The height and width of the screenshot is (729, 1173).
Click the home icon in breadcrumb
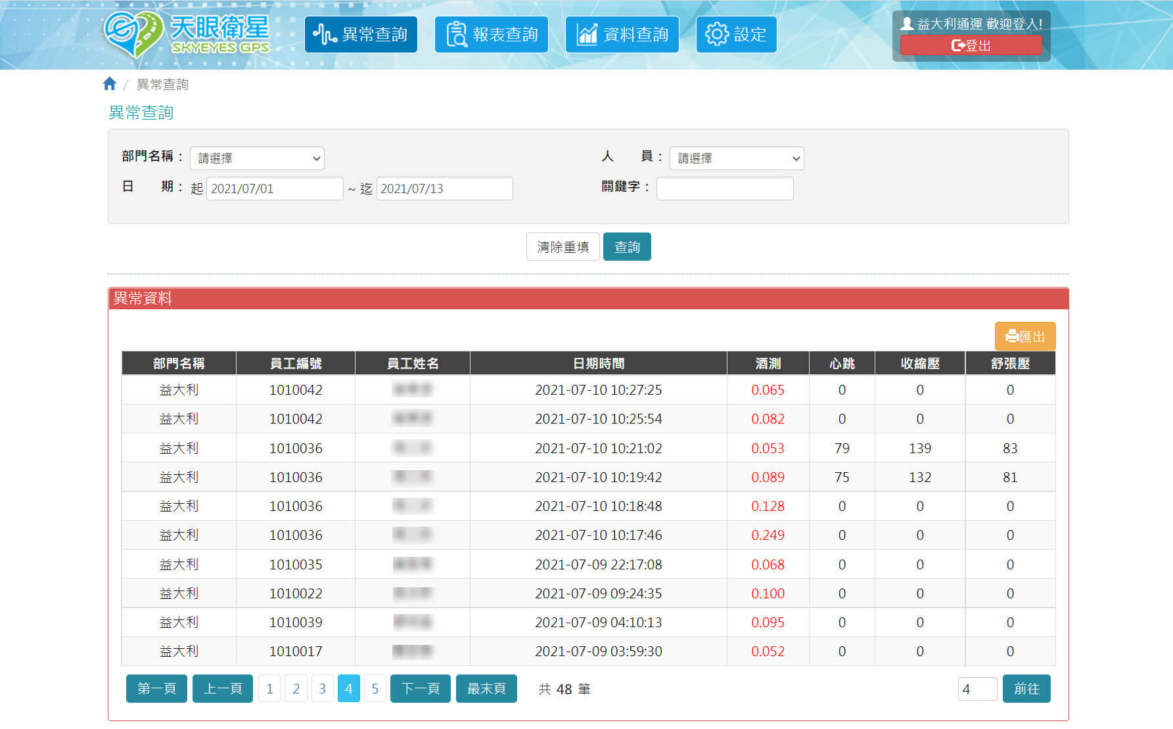110,84
